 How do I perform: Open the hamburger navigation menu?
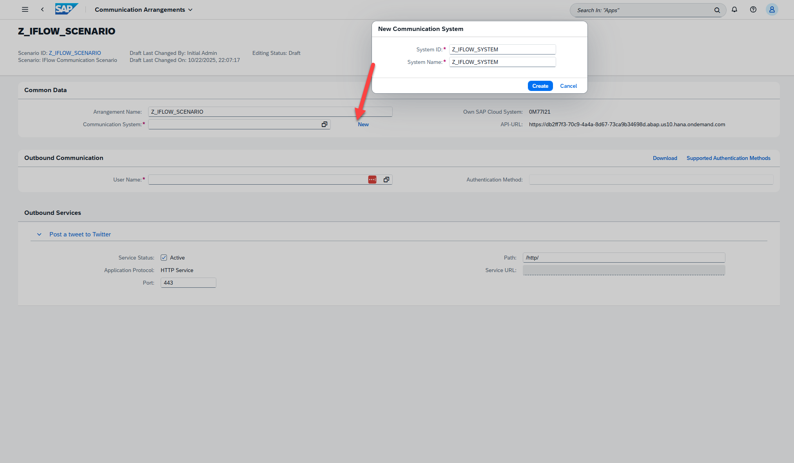pos(25,9)
